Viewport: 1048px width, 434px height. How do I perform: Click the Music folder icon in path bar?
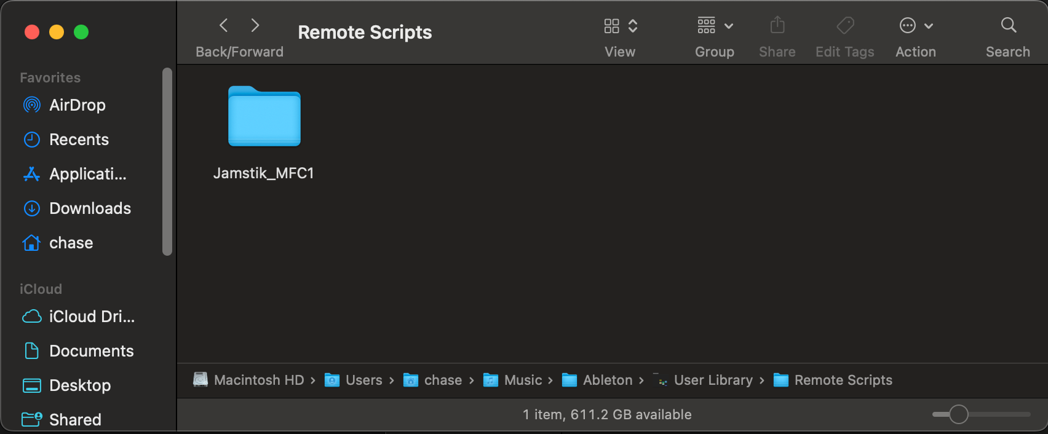(491, 380)
